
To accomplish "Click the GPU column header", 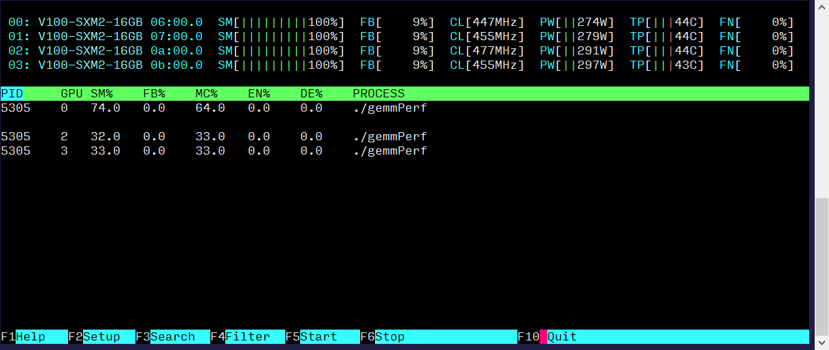I will pos(71,94).
